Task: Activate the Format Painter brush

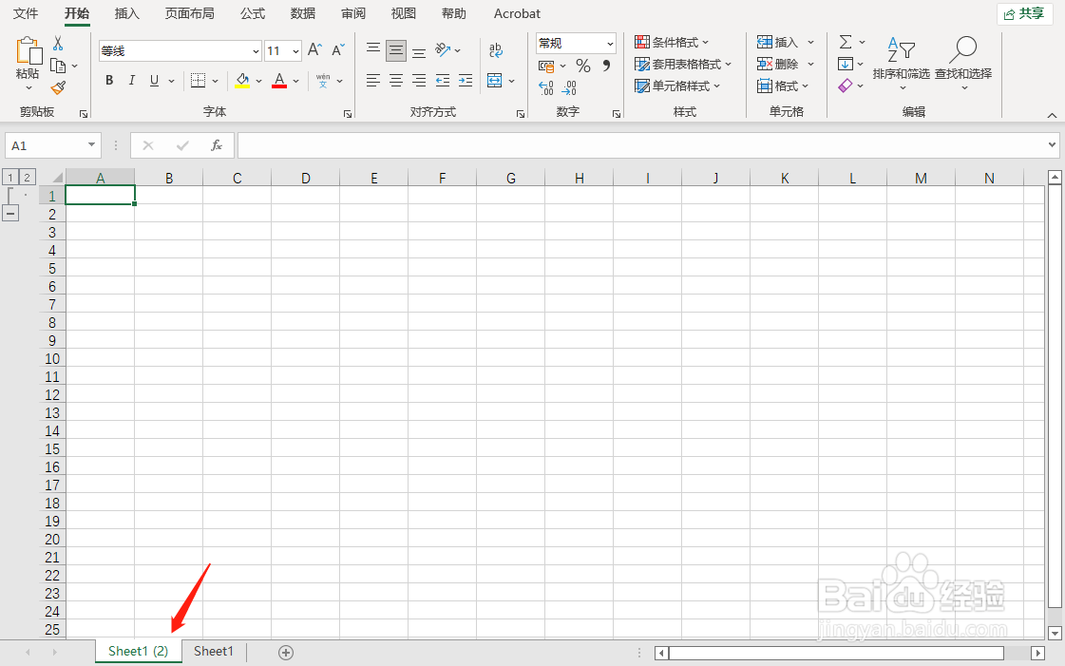Action: point(58,87)
